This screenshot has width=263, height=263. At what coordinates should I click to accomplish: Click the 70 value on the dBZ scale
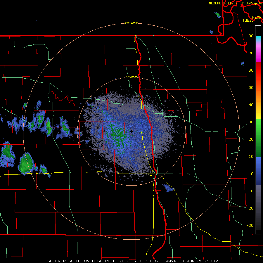pos(251,53)
